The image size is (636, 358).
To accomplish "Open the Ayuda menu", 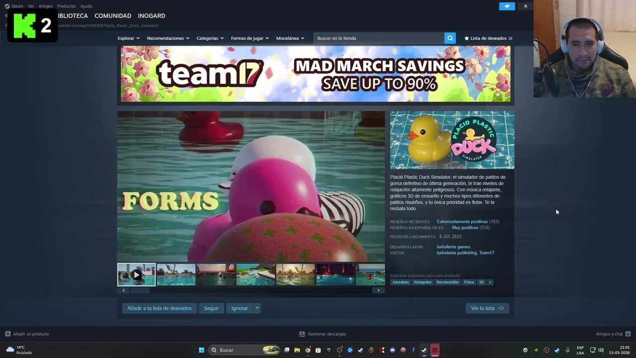I will point(86,6).
